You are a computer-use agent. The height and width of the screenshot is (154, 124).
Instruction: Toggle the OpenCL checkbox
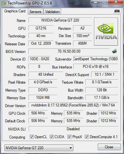pos(32,137)
